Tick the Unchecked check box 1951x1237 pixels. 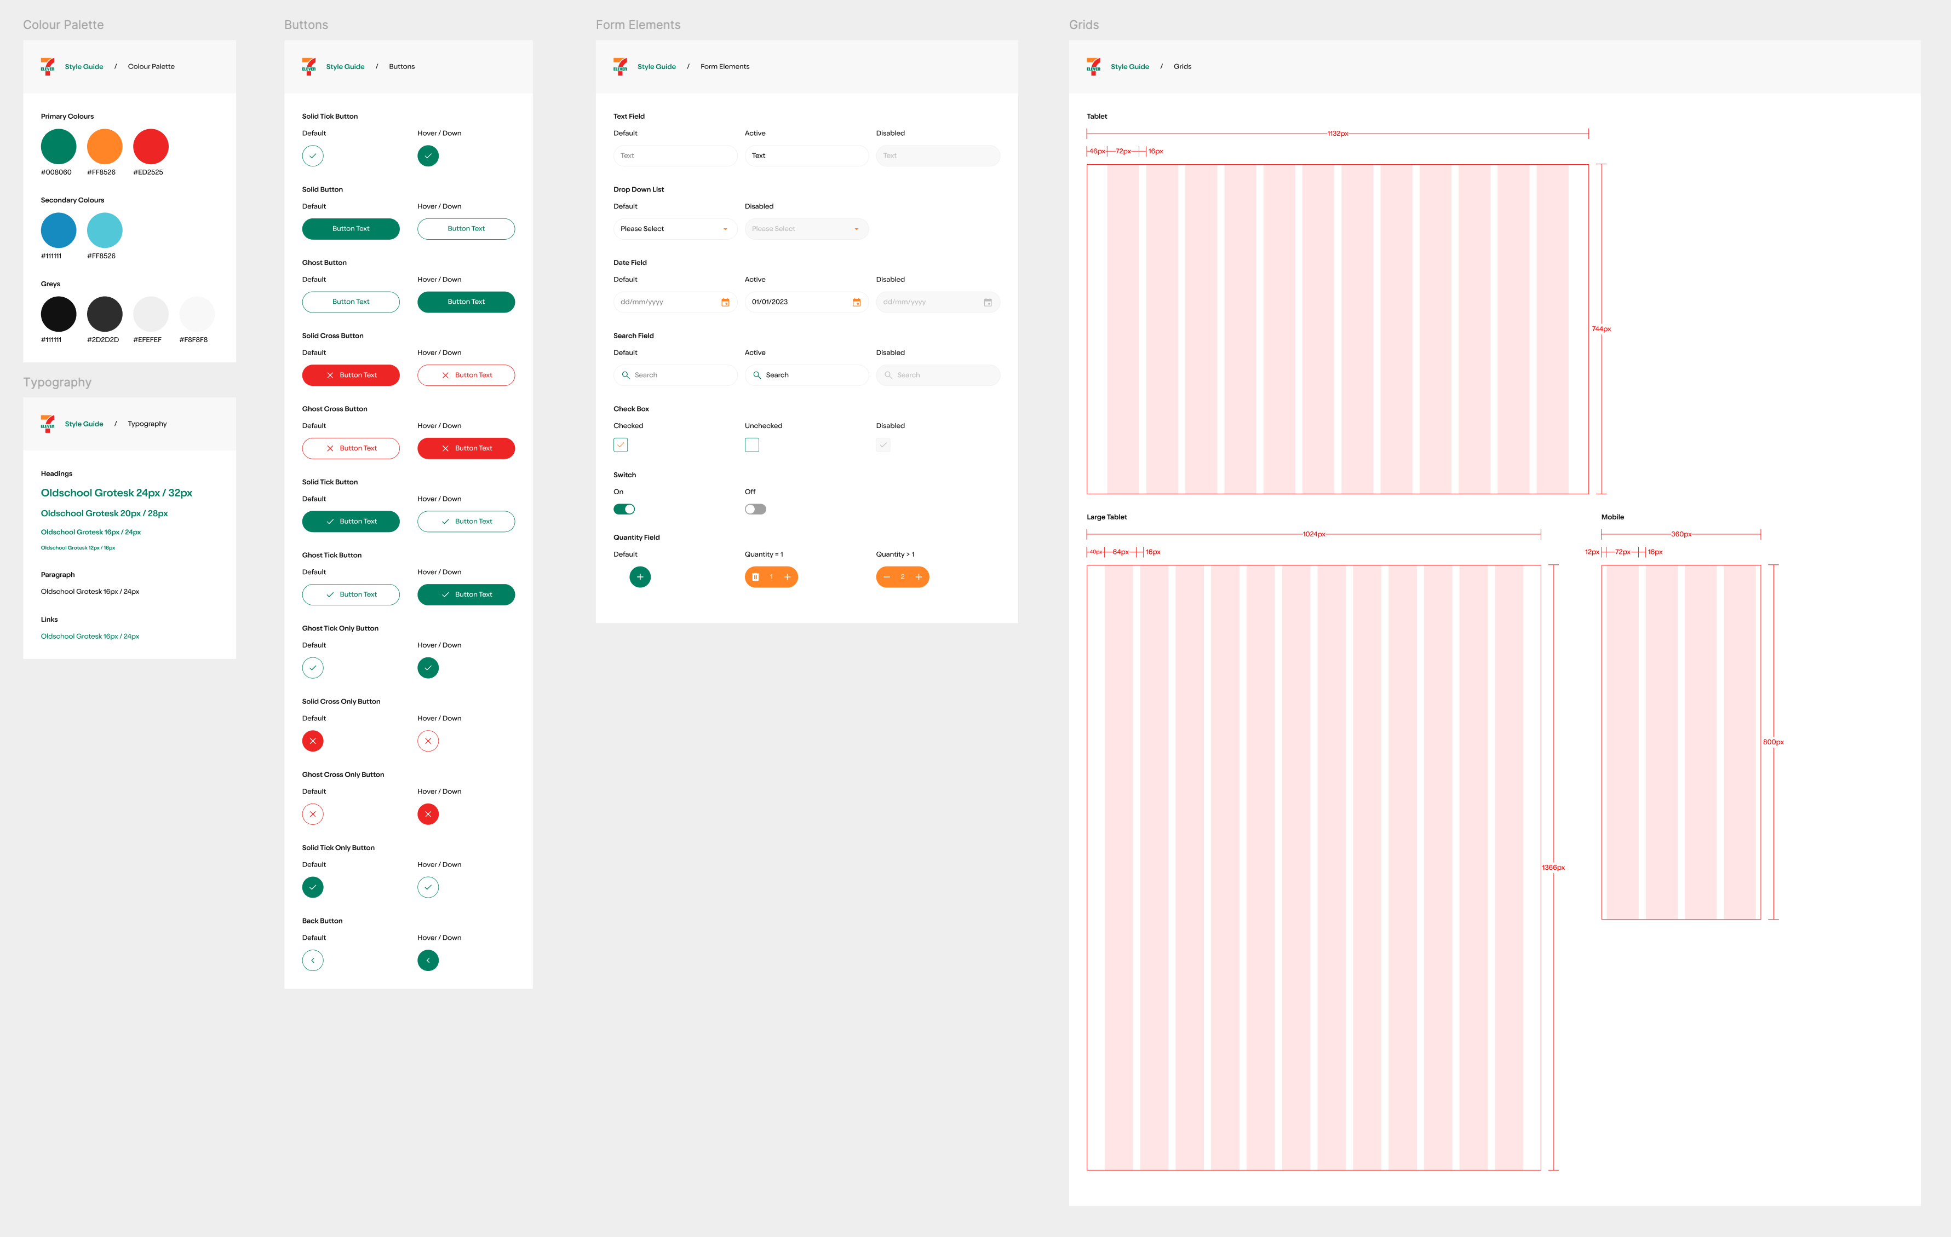(x=752, y=445)
